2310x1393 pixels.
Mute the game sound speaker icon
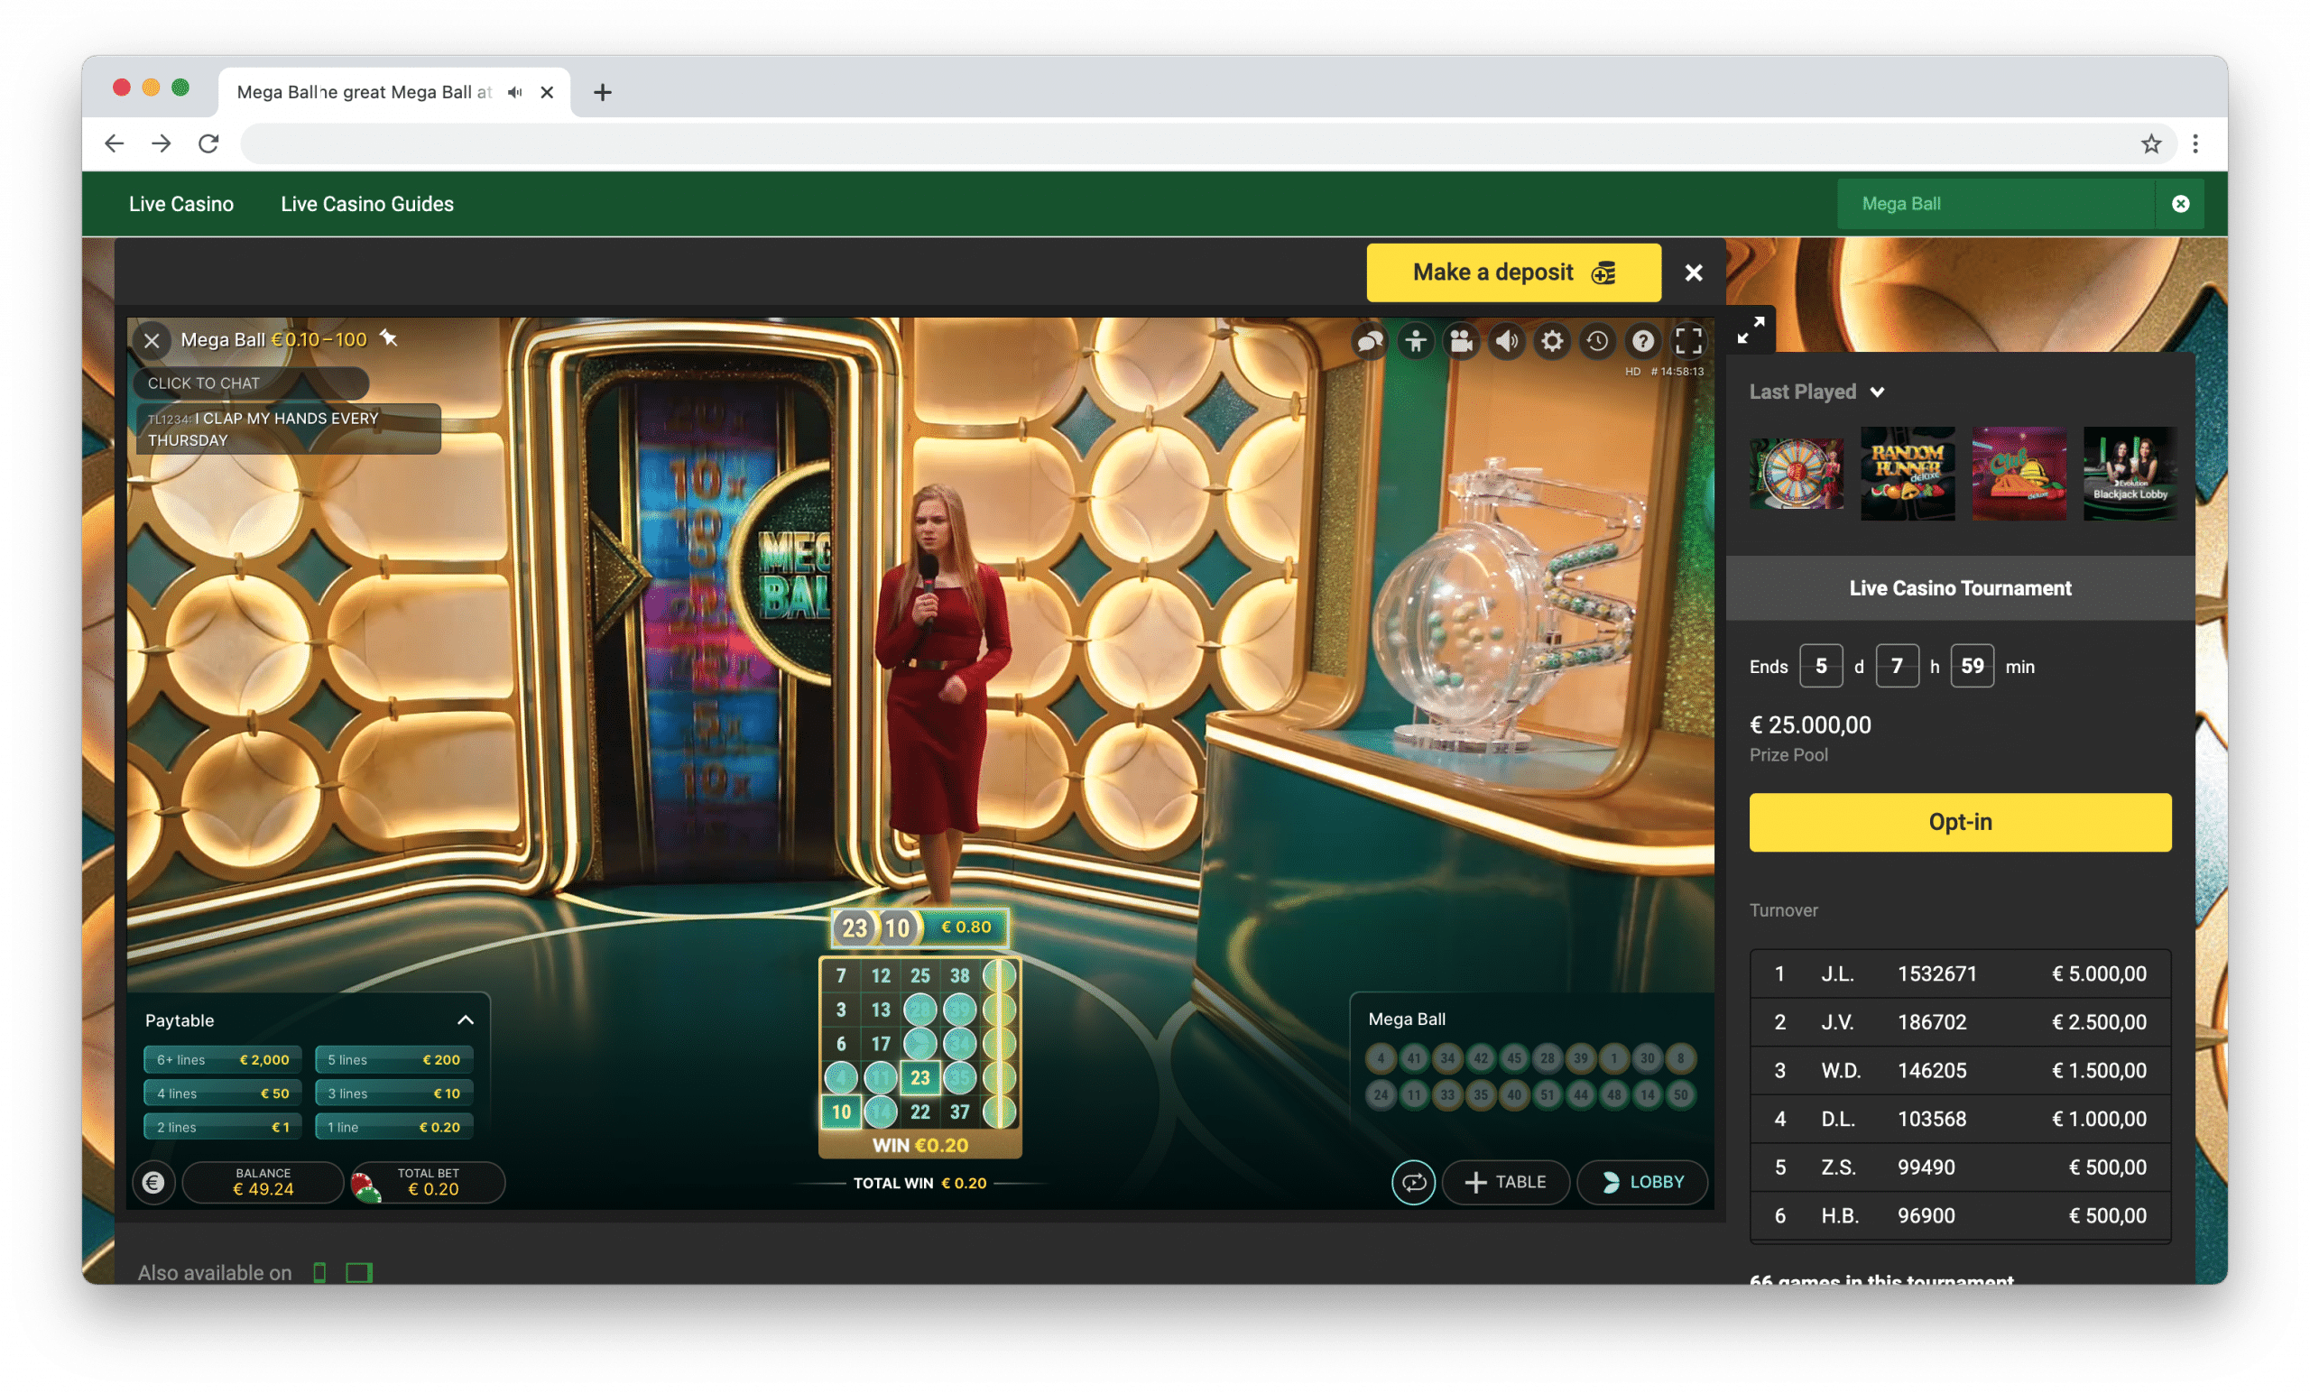point(1507,341)
